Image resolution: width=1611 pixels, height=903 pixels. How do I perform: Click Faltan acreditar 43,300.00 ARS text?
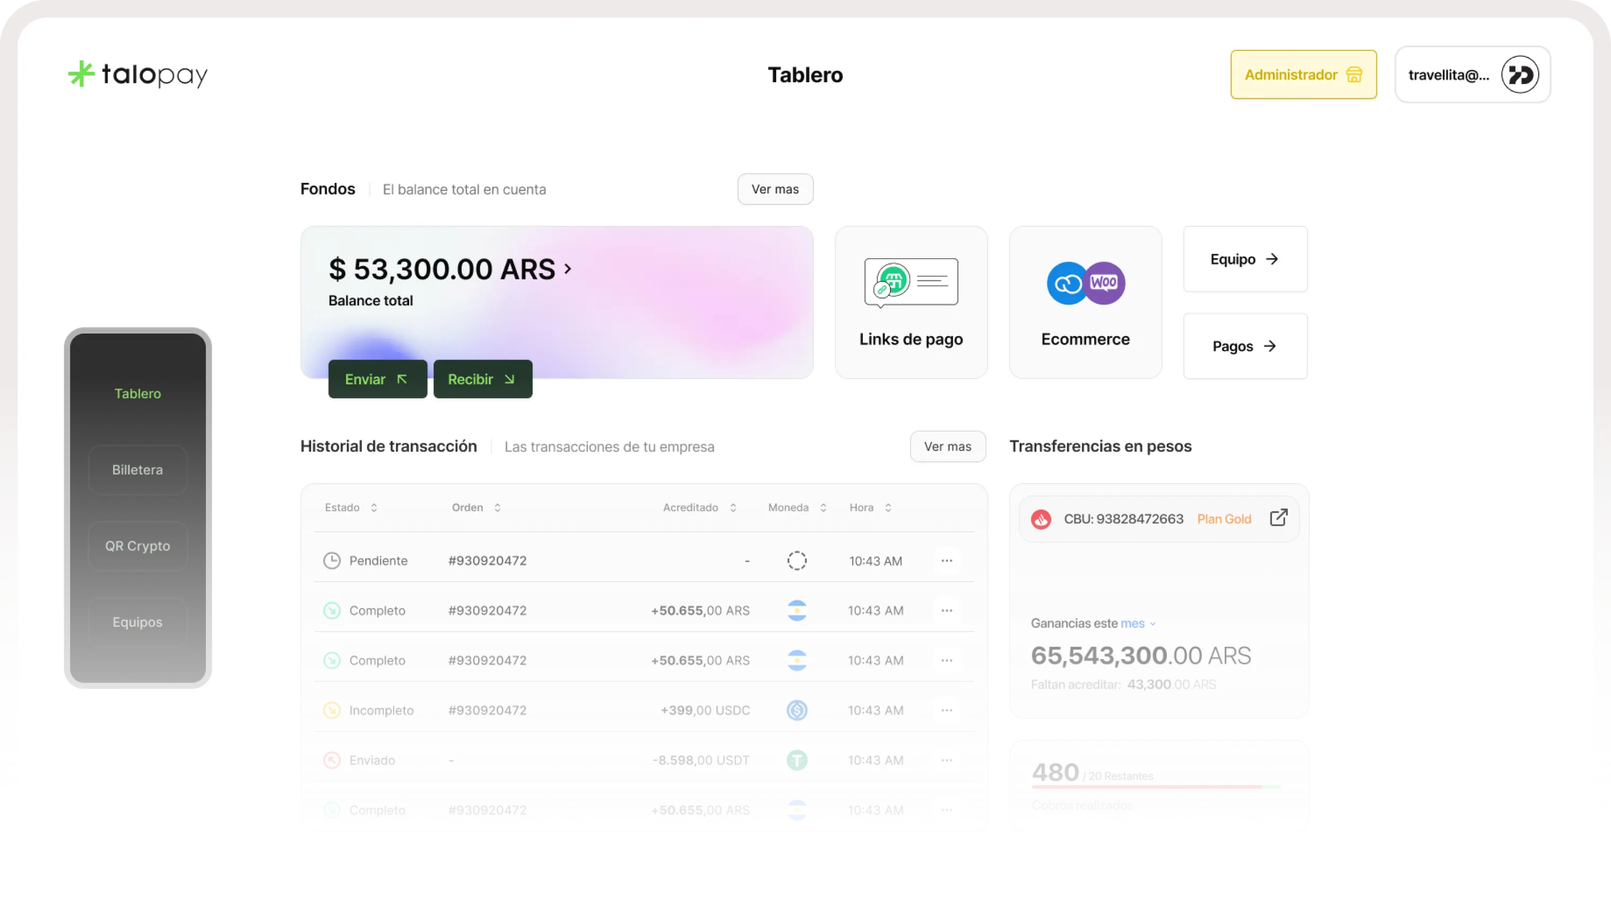click(1123, 685)
